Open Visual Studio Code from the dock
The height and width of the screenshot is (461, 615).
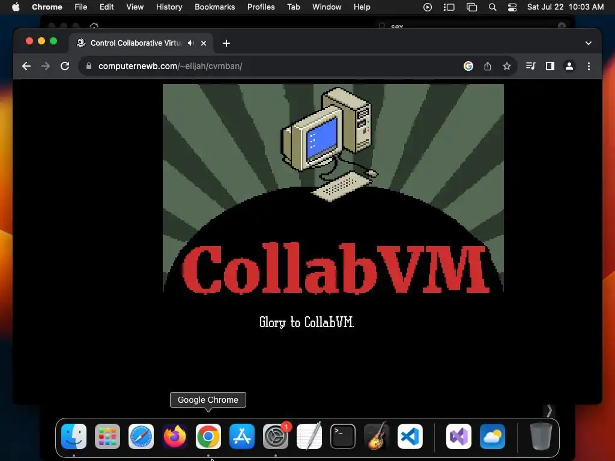(410, 436)
